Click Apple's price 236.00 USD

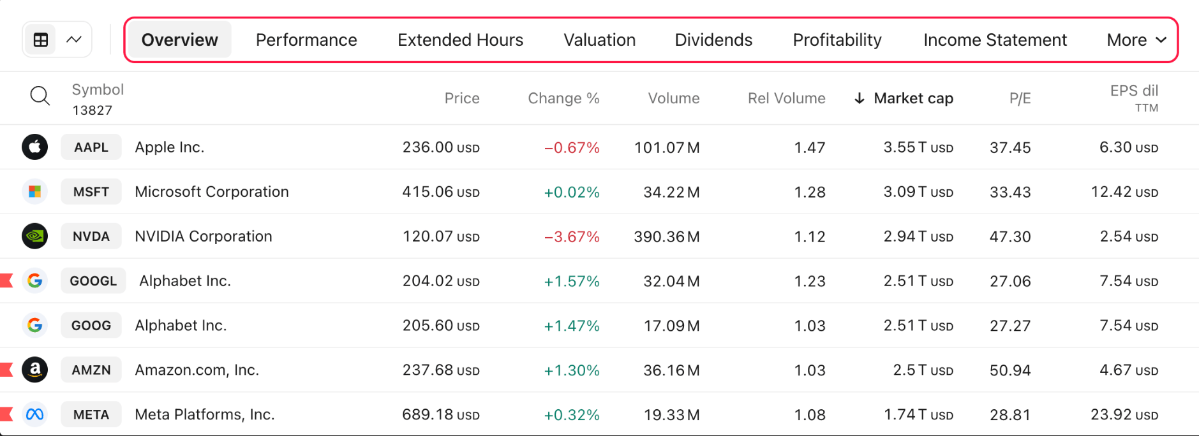[x=441, y=147]
